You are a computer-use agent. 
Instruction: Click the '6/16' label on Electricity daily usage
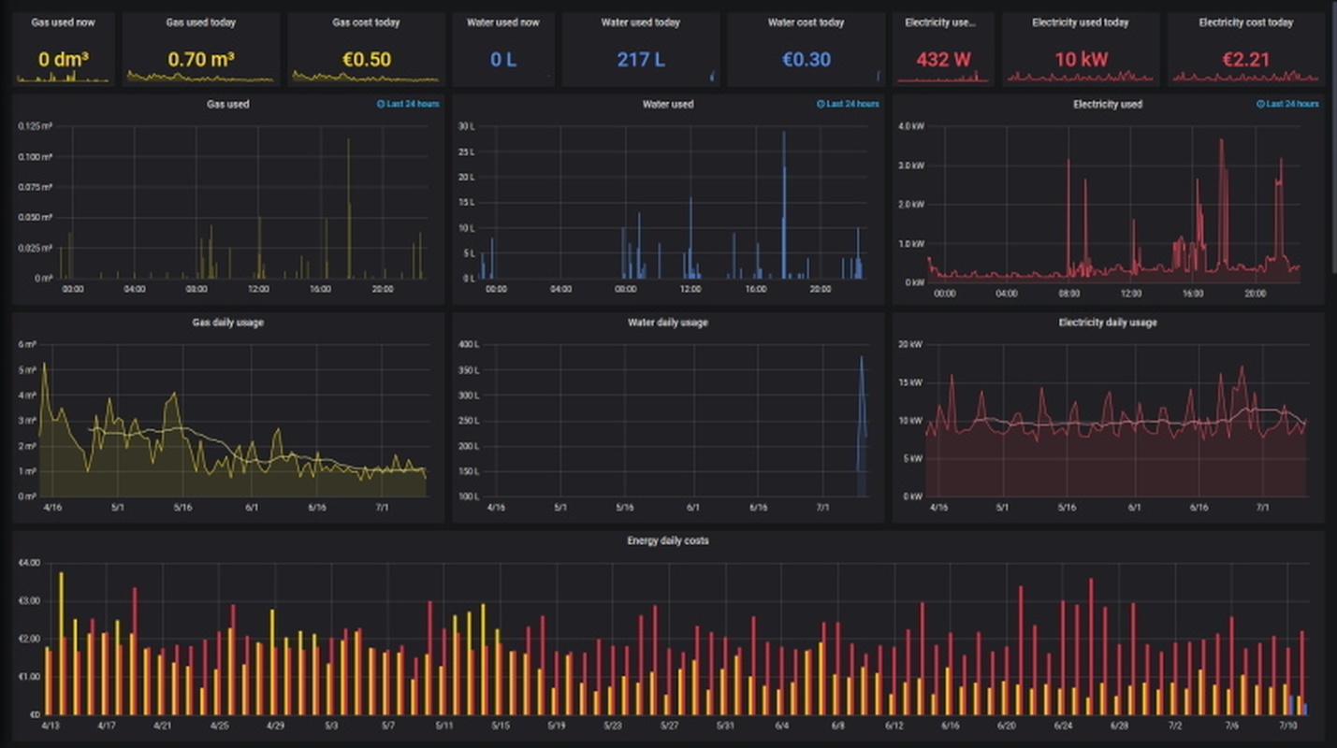1199,508
